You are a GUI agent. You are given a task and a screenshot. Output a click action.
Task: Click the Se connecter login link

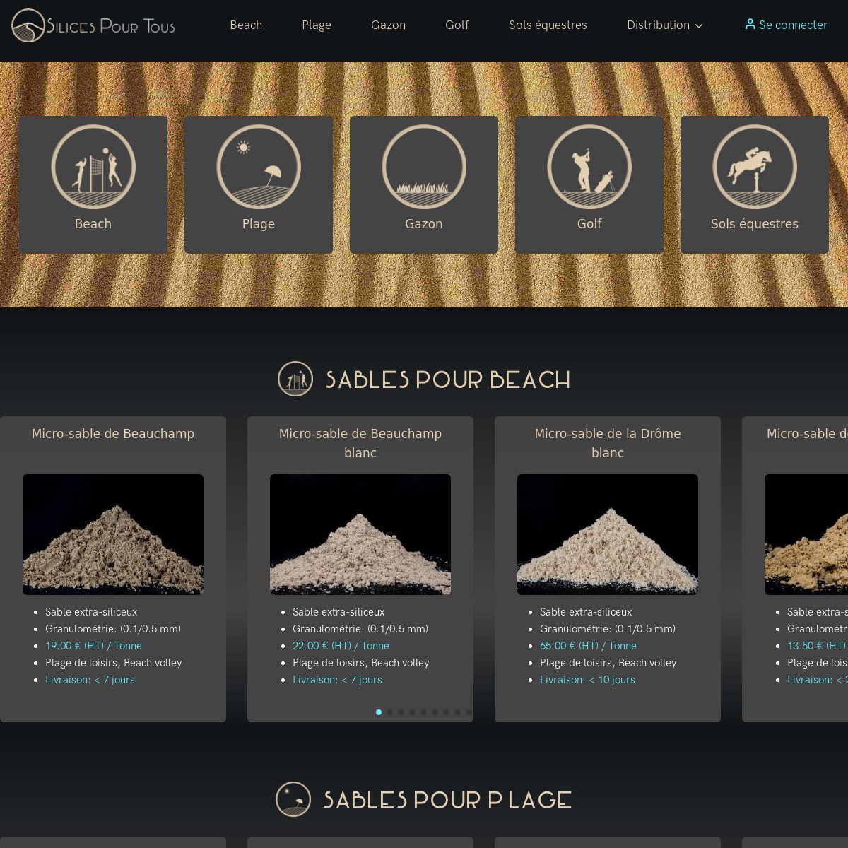[786, 25]
